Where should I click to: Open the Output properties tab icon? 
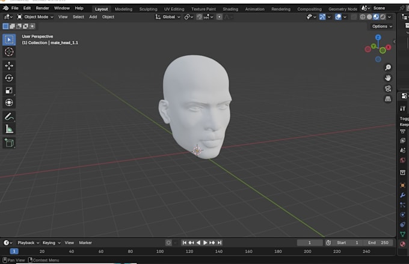point(403,131)
